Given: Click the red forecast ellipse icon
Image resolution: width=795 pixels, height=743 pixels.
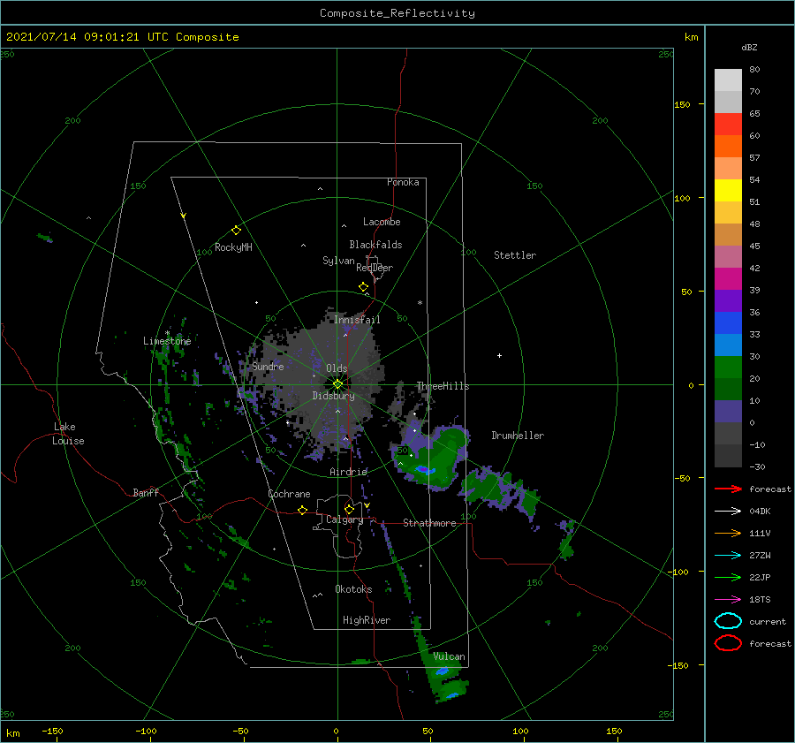Looking at the screenshot, I should [728, 643].
